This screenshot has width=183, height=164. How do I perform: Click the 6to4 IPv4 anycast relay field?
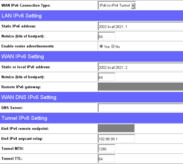116,138
